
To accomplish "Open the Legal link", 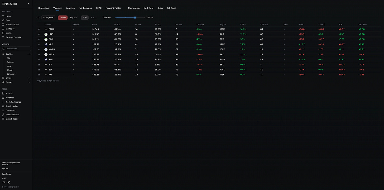I will click(x=4, y=178).
